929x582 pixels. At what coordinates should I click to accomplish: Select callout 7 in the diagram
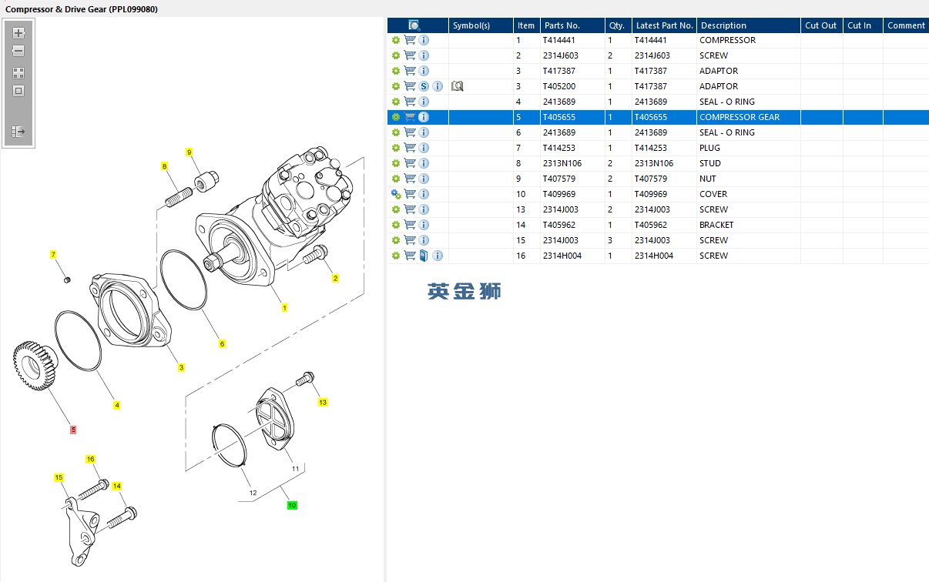[x=53, y=254]
